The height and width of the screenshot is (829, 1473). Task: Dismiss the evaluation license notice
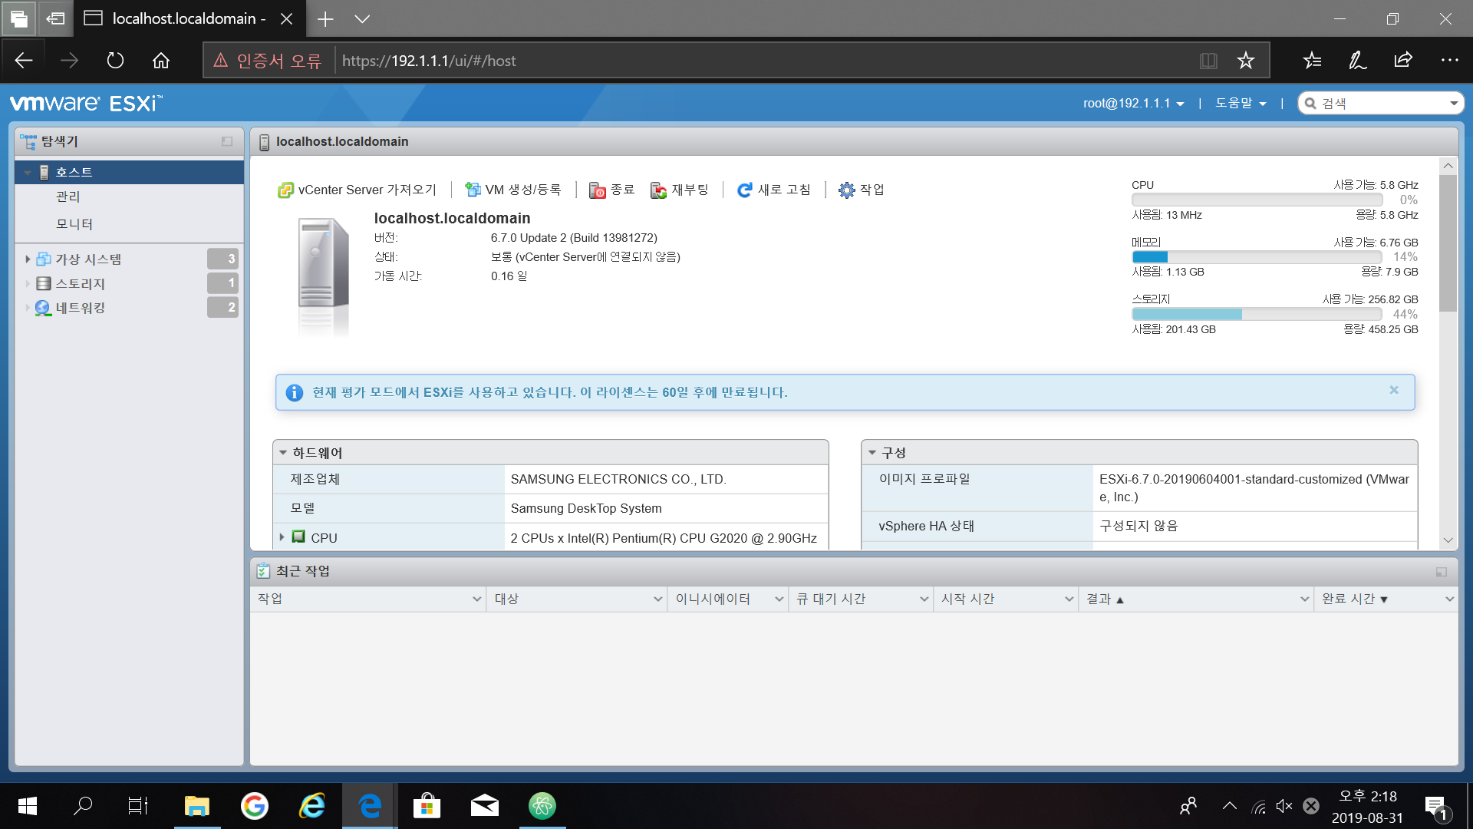point(1394,391)
